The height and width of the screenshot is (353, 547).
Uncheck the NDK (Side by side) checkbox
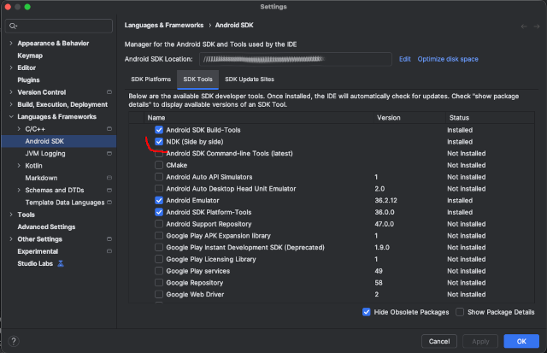[159, 141]
